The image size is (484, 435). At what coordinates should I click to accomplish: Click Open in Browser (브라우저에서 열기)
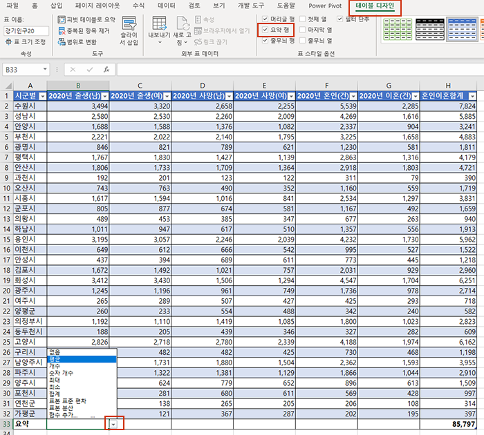click(222, 31)
